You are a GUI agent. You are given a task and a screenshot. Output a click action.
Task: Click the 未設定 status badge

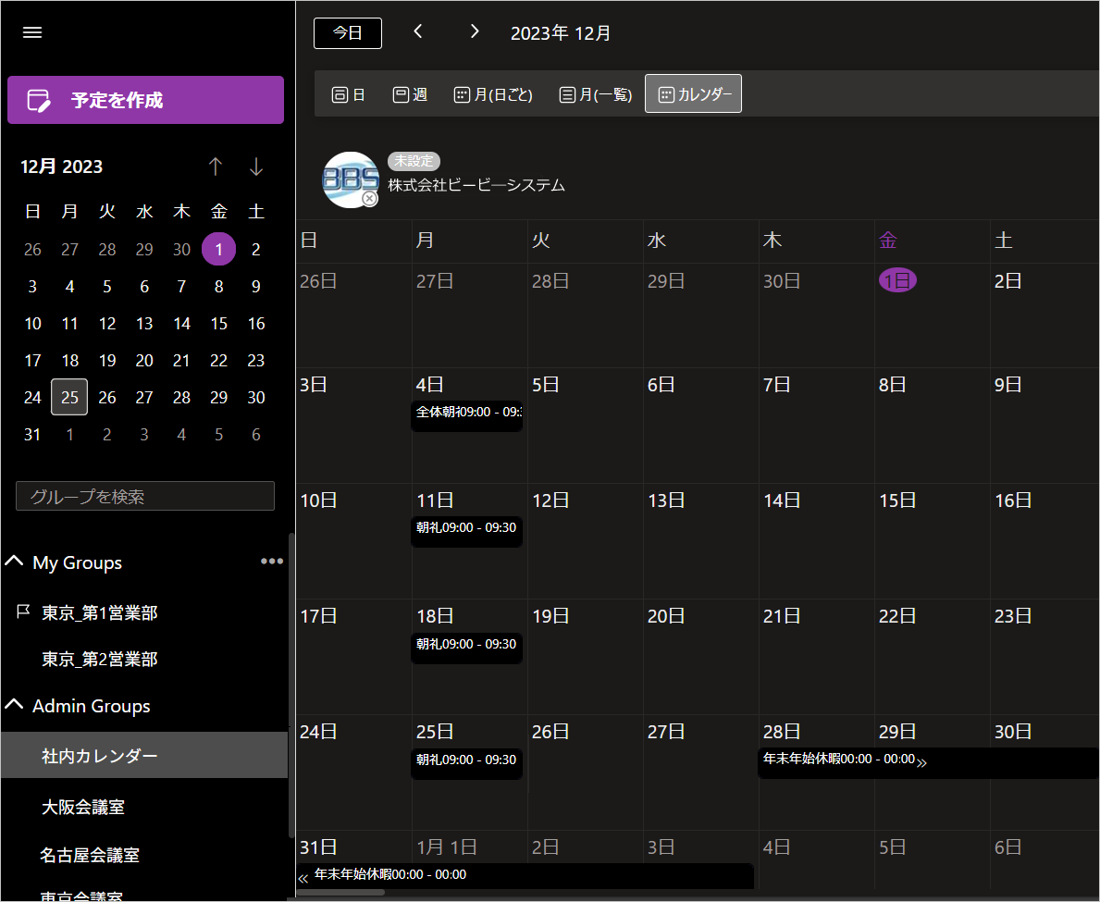click(x=414, y=161)
